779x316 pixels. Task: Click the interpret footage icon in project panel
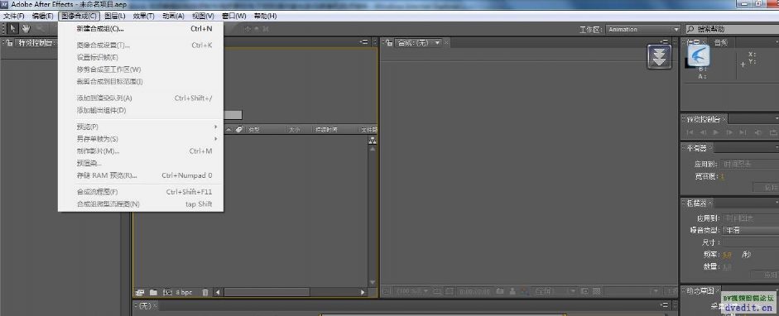140,292
